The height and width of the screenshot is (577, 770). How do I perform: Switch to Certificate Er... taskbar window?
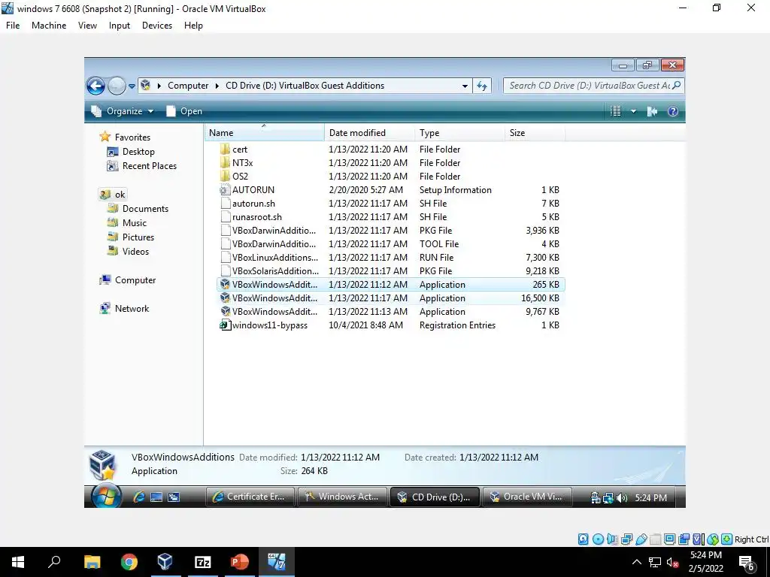[250, 497]
